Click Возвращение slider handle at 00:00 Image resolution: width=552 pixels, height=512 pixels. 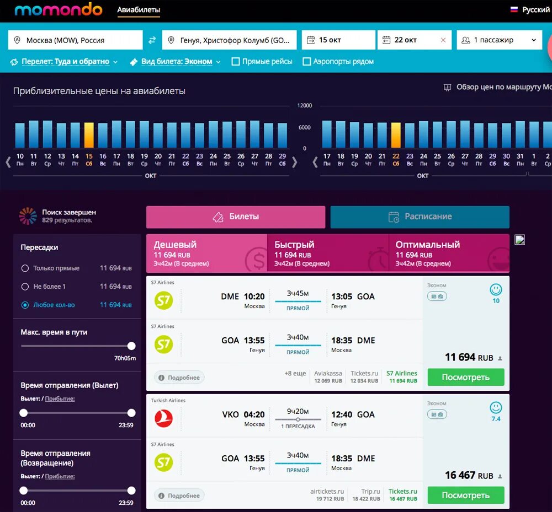pyautogui.click(x=24, y=491)
